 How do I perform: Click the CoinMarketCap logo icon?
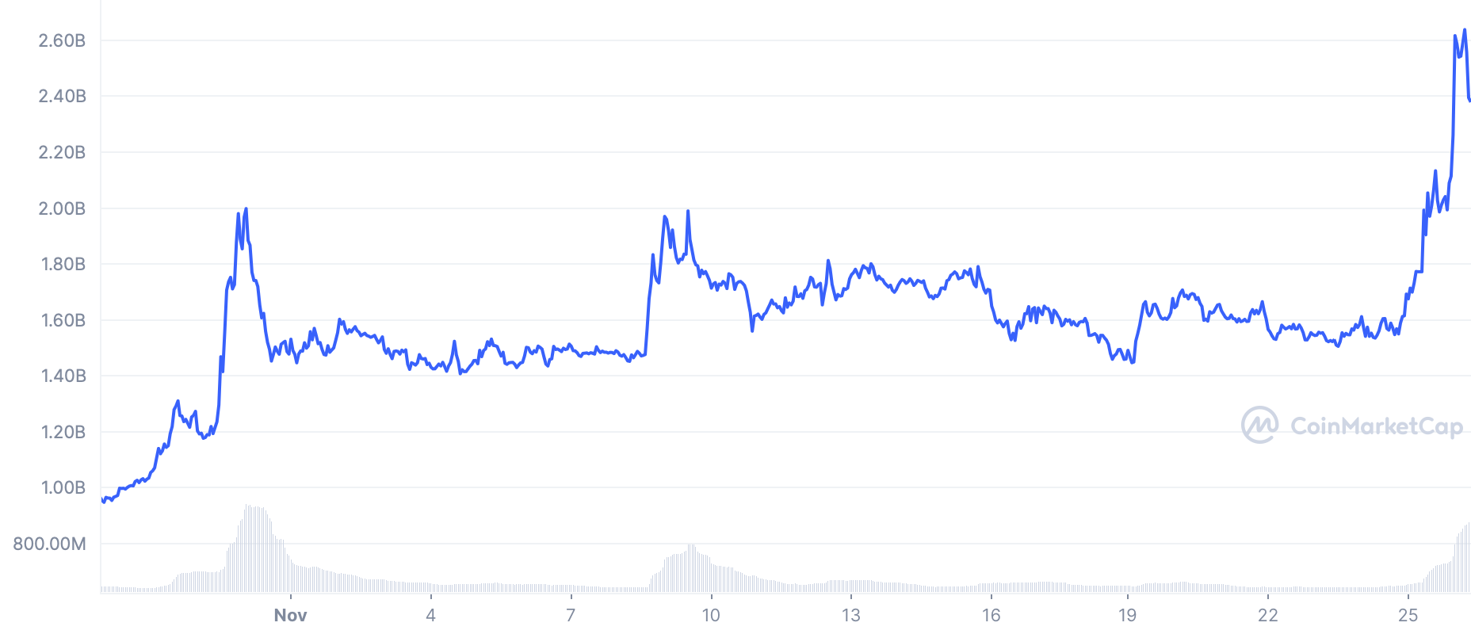point(1259,425)
